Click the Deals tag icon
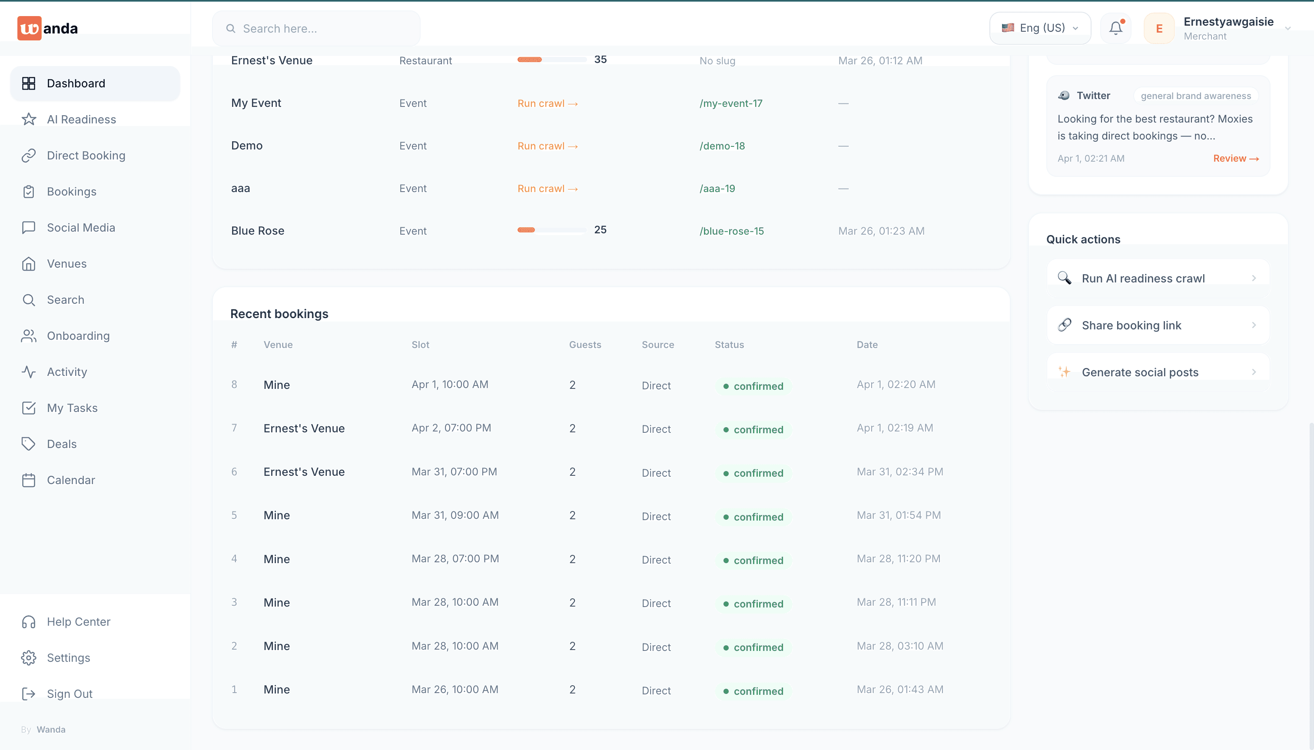This screenshot has width=1314, height=750. (29, 444)
